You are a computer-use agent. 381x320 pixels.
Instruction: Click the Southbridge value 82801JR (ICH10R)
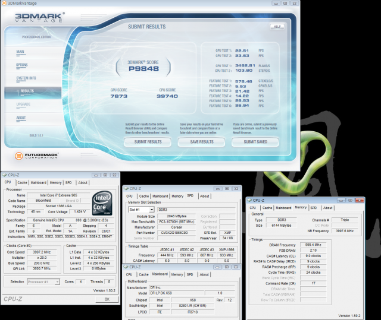[193, 306]
